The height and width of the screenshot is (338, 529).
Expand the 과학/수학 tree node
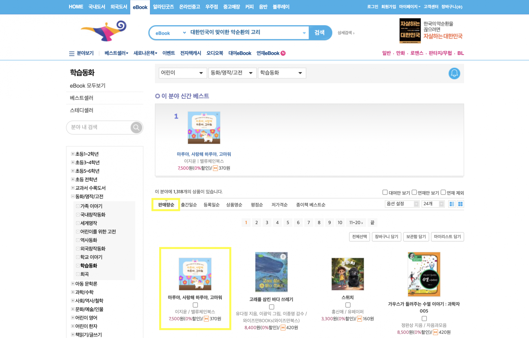(72, 292)
